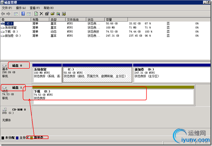Open Properties via the toolbar icon
This screenshot has height=146, width=212.
coord(47,14)
